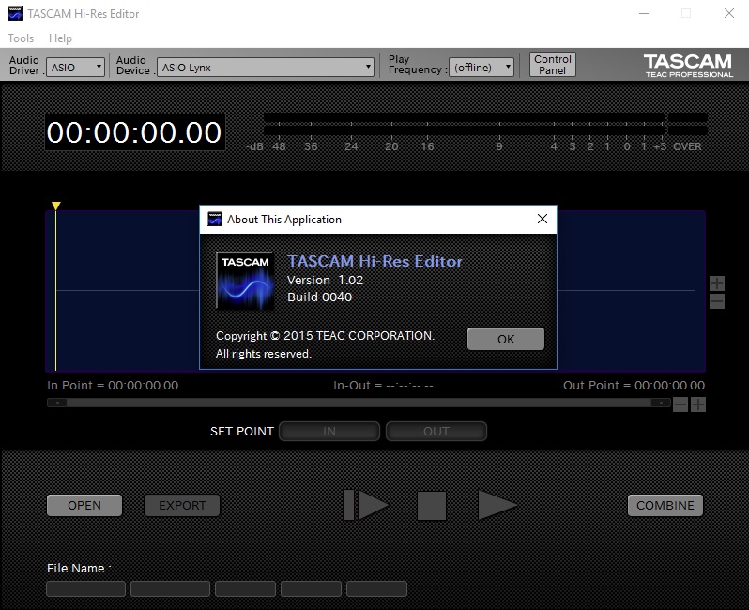Click the 'Out Point = 00:00:00.00' readout
This screenshot has height=610, width=749.
tap(634, 385)
